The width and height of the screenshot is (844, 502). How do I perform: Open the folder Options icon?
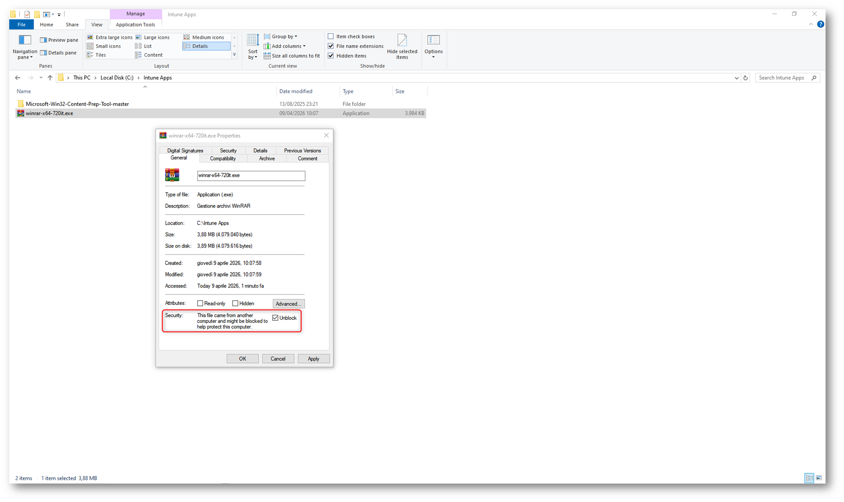[x=433, y=40]
